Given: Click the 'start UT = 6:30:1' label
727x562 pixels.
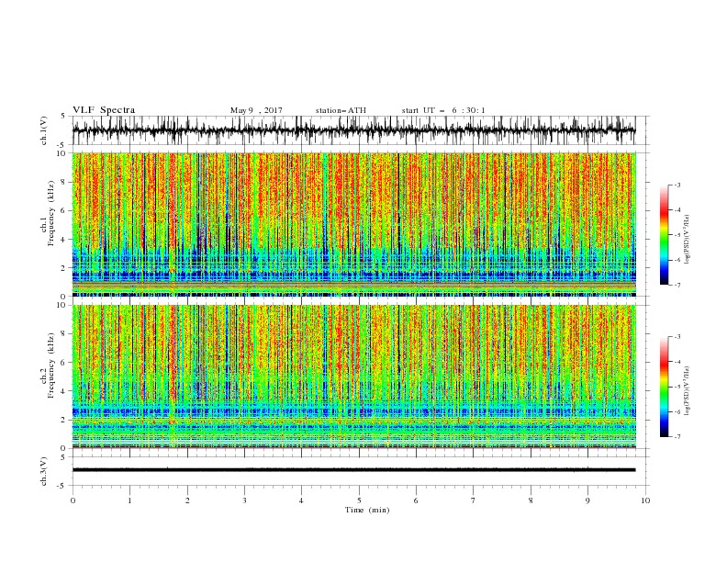Looking at the screenshot, I should point(443,110).
